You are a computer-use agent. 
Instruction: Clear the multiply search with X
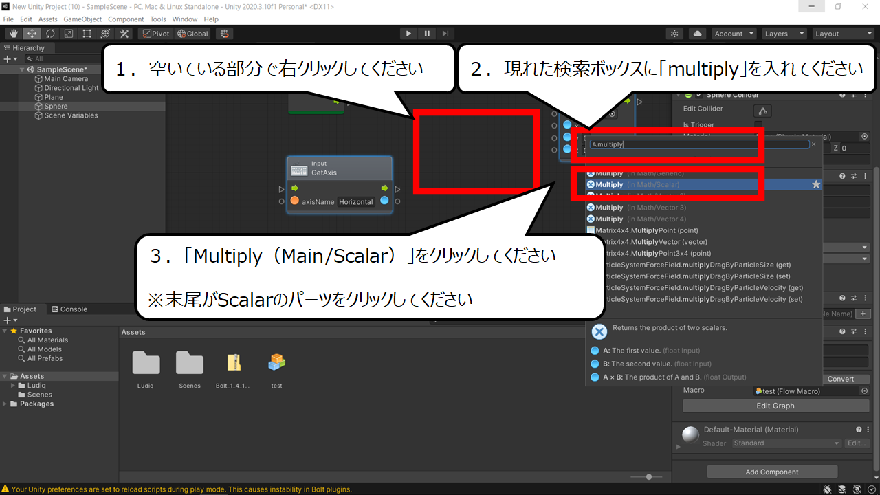click(814, 144)
